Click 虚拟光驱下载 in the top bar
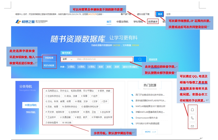218x140 pixels. pyautogui.click(x=143, y=14)
